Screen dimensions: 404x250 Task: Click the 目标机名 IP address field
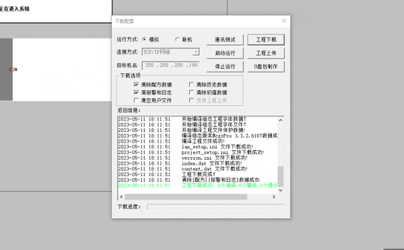point(171,65)
